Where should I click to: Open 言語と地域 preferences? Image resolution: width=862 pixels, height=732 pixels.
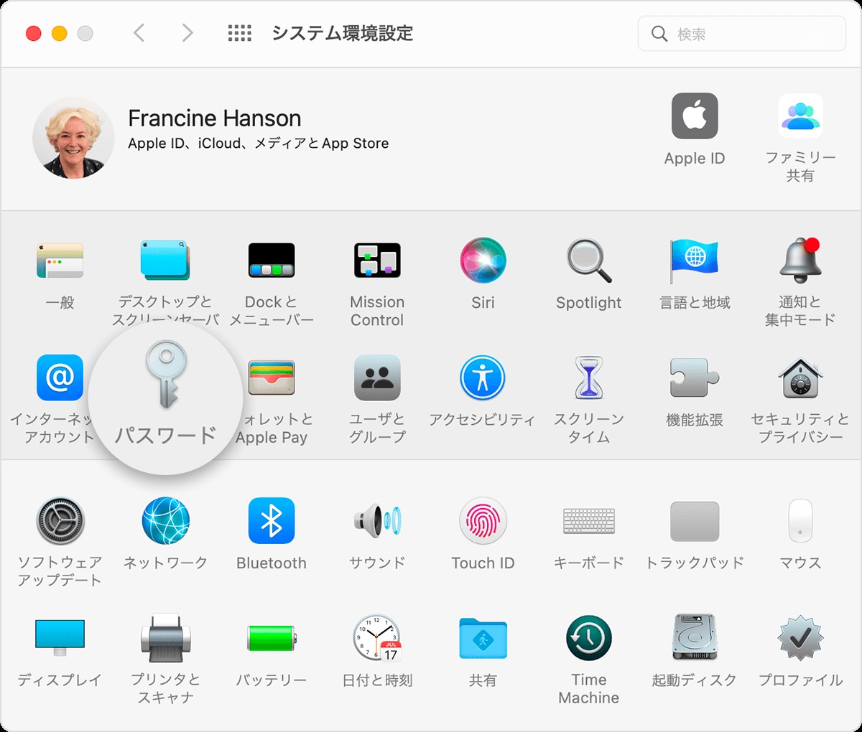[x=695, y=260]
